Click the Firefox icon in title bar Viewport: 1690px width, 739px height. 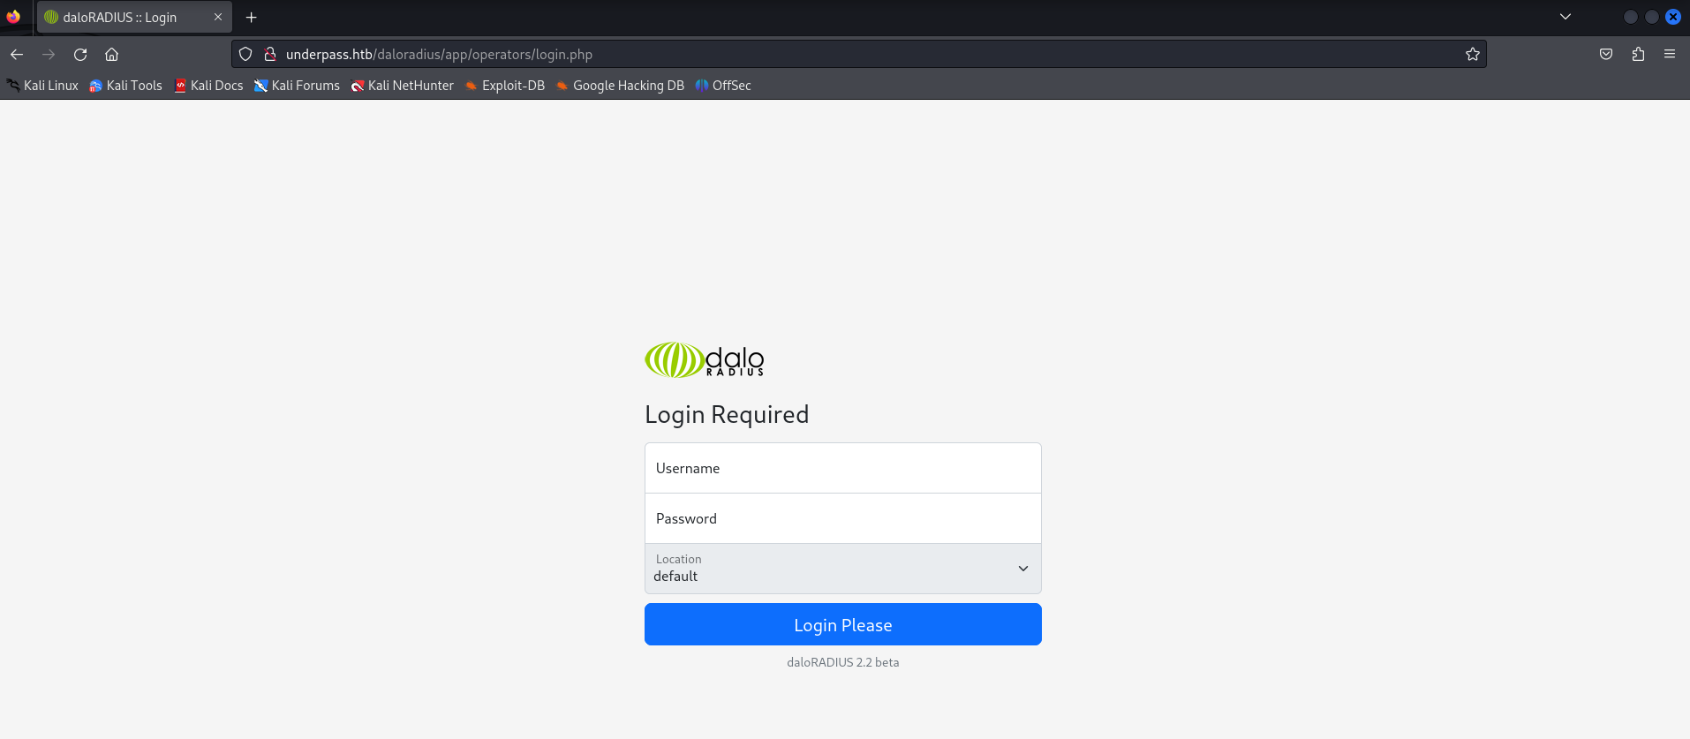[x=13, y=17]
